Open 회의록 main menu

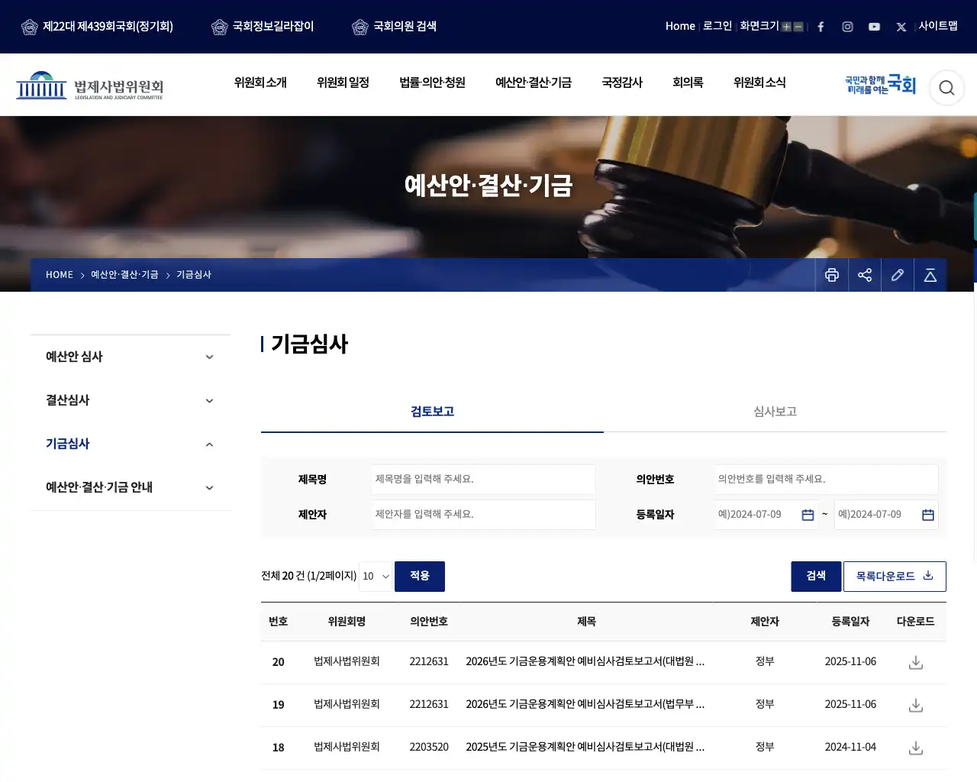[688, 82]
